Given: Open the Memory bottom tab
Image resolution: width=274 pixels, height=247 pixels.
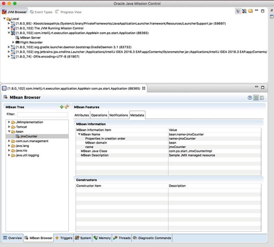Looking at the screenshot, I should (x=102, y=238).
